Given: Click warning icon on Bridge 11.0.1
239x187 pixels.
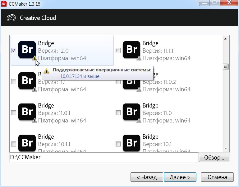Looking at the screenshot, I should tap(34, 121).
